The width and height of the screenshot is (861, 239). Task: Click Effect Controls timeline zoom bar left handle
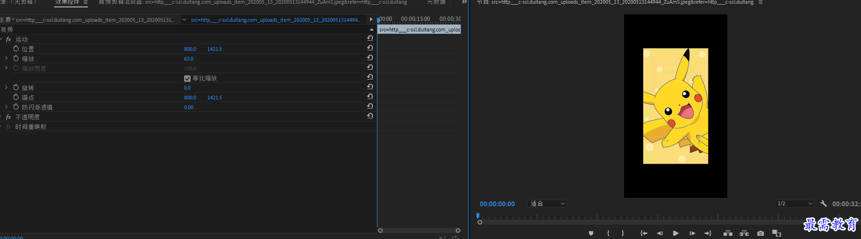tap(380, 230)
